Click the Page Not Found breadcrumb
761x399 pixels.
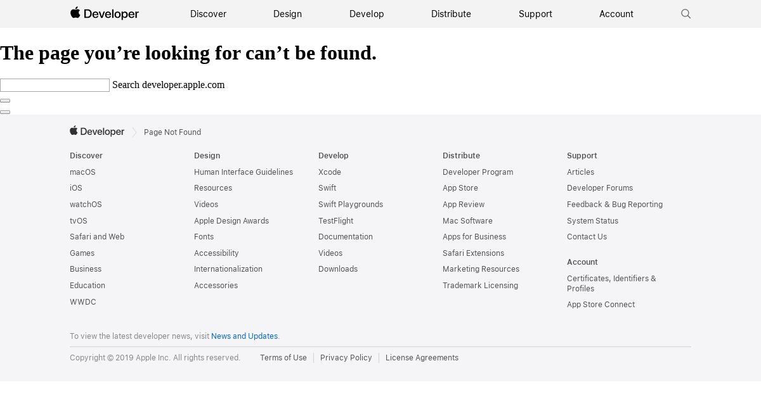tap(172, 132)
